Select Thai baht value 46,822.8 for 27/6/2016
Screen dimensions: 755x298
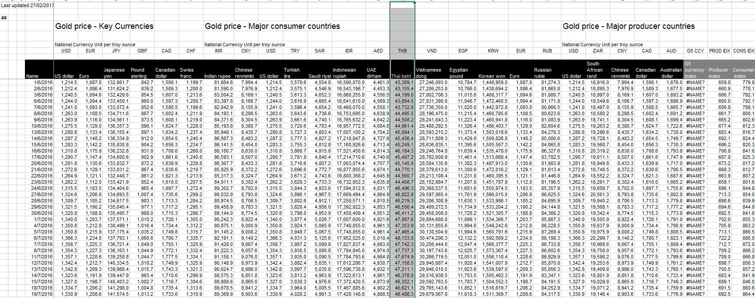pyautogui.click(x=404, y=194)
